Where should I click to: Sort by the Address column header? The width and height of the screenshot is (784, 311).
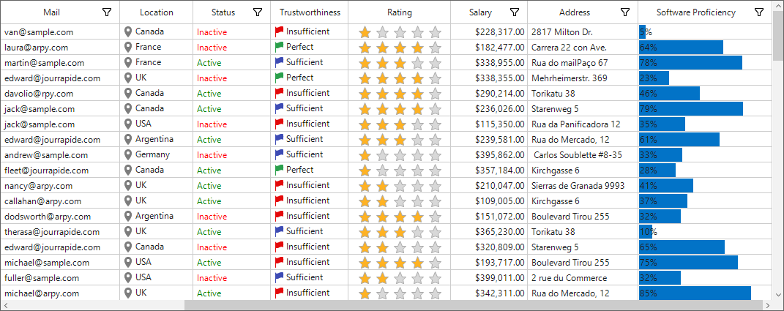click(575, 12)
